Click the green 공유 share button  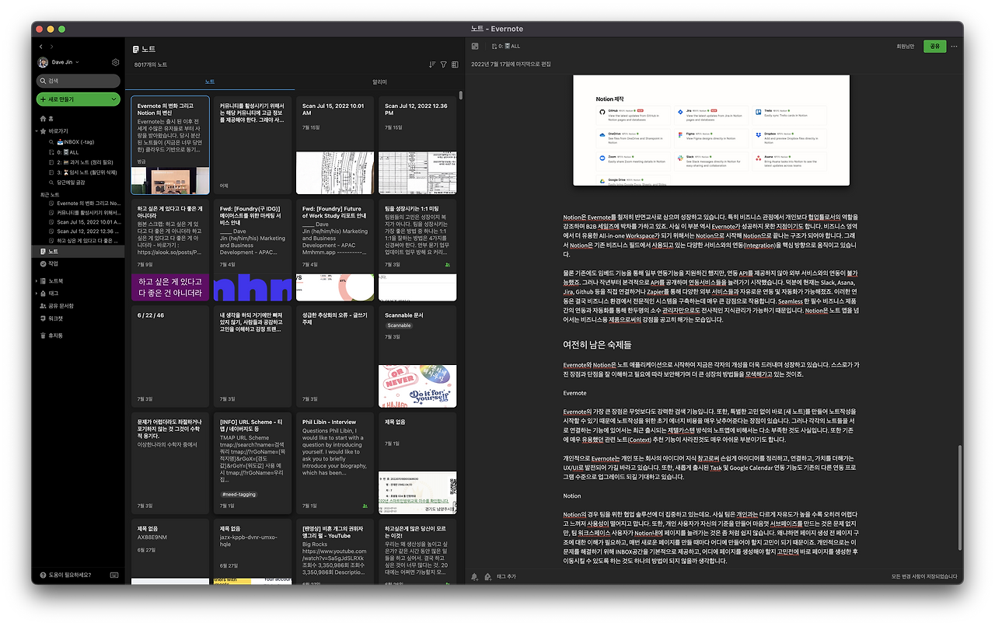934,47
